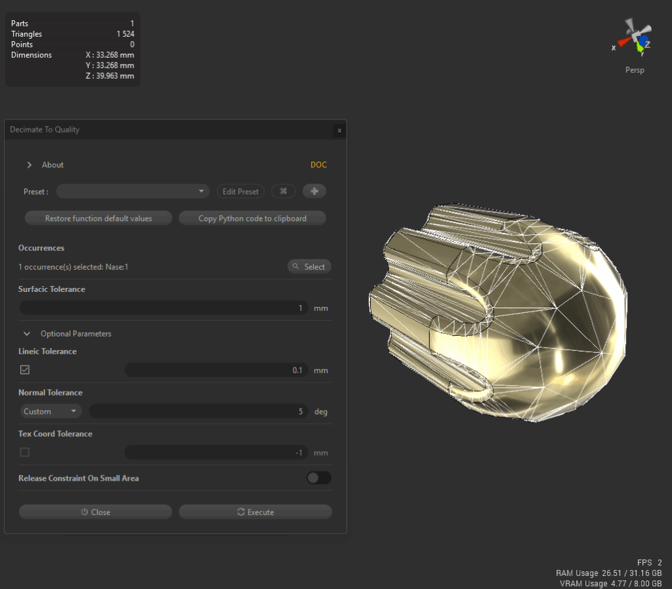This screenshot has height=589, width=672.
Task: Uncheck the Lineic Tolerance checkbox
Action: (x=25, y=369)
